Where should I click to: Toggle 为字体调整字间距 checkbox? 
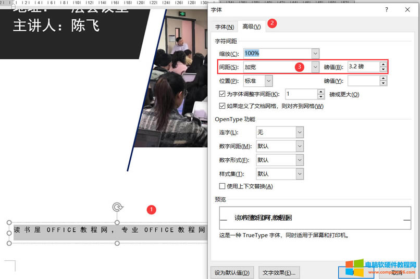223,94
